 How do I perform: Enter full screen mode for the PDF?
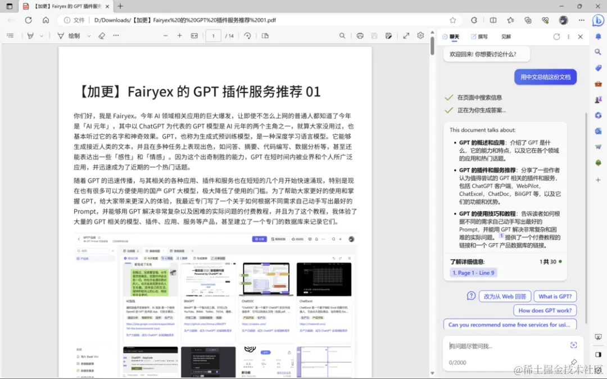[x=406, y=35]
